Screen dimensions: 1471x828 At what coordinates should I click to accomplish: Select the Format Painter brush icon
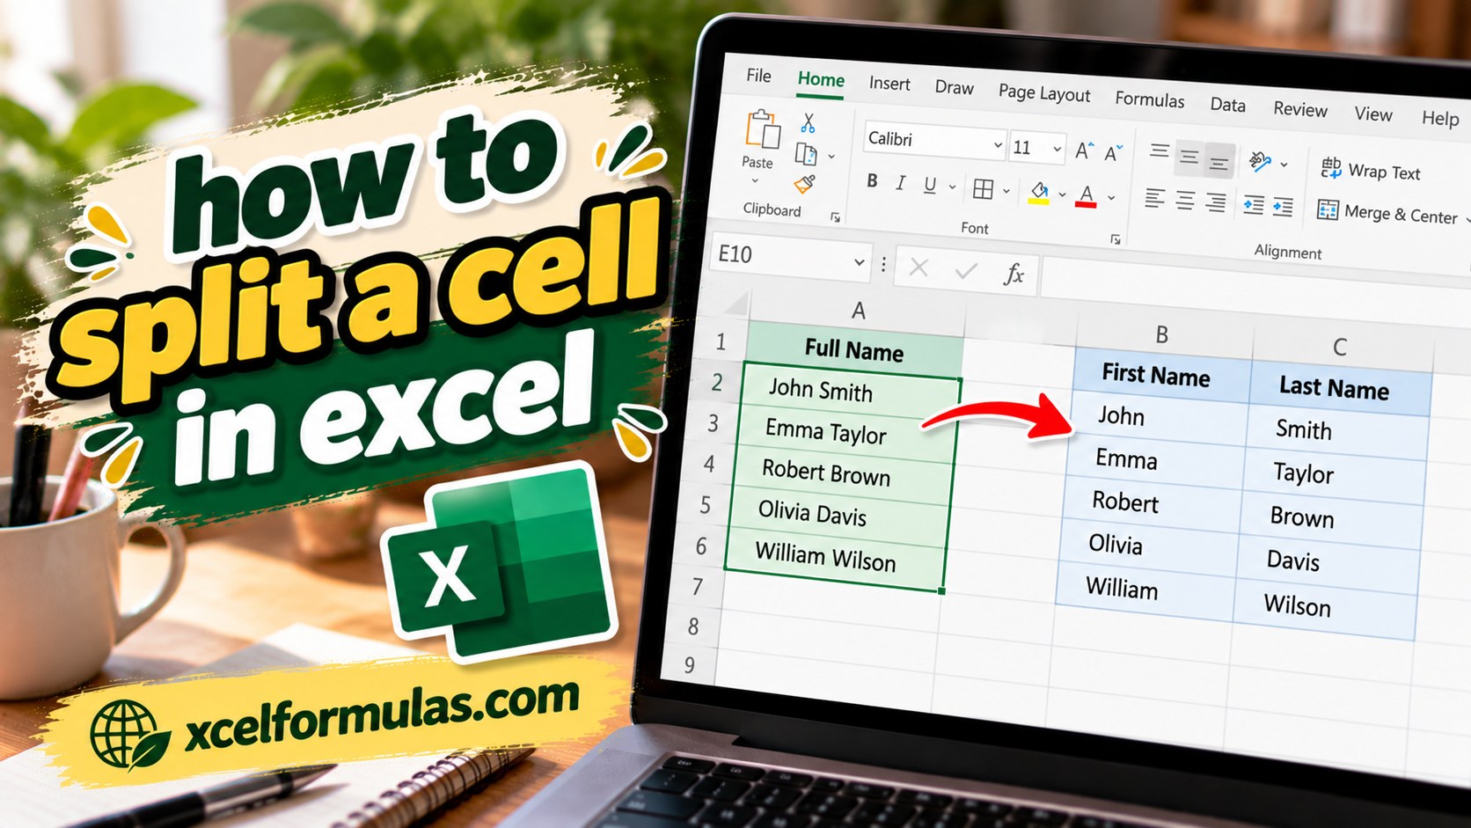coord(804,184)
